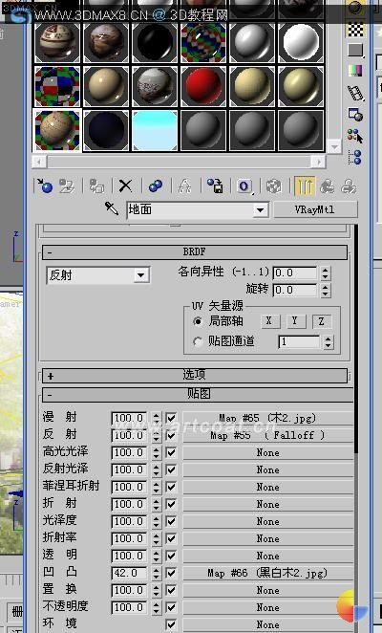Select 局部轴 radio button
Viewport: 382px width, 633px height.
[198, 321]
